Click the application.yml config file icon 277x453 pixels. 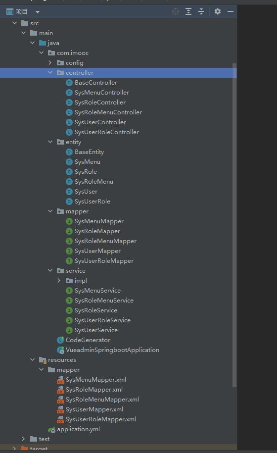[x=51, y=430]
